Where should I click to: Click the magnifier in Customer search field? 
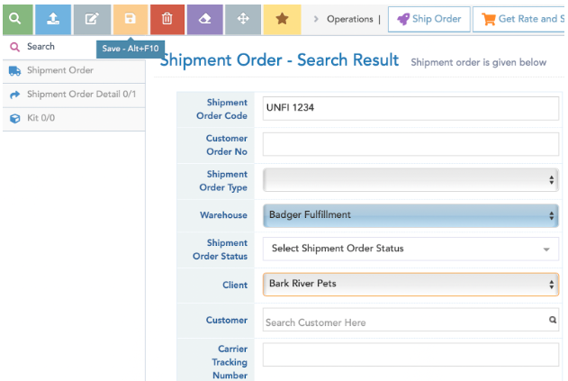click(x=552, y=320)
